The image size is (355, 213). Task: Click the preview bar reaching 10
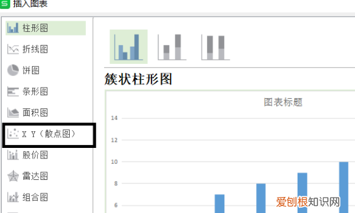pyautogui.click(x=344, y=188)
